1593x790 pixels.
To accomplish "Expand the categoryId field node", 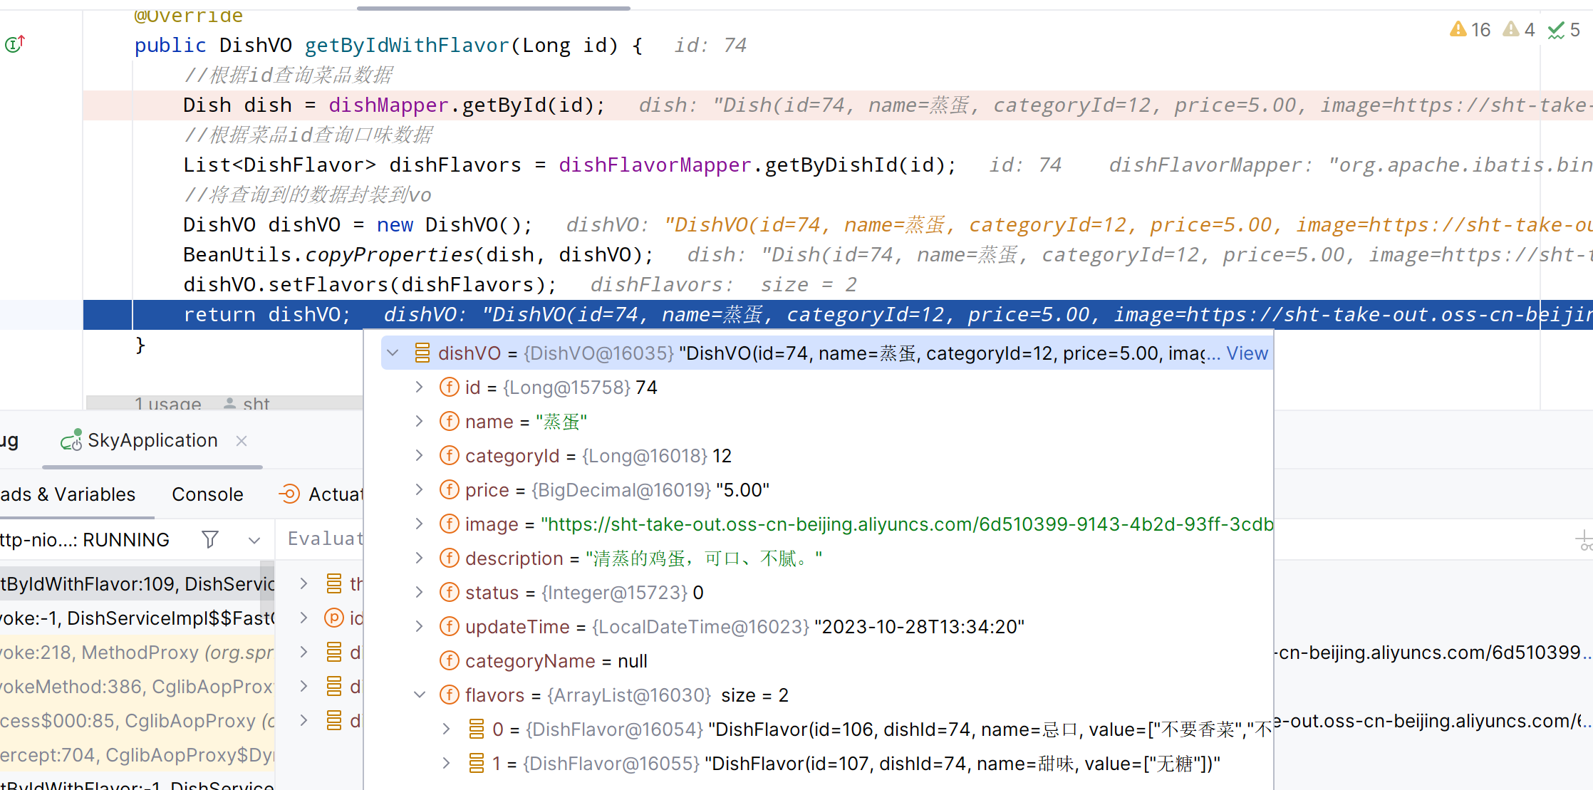I will coord(419,455).
